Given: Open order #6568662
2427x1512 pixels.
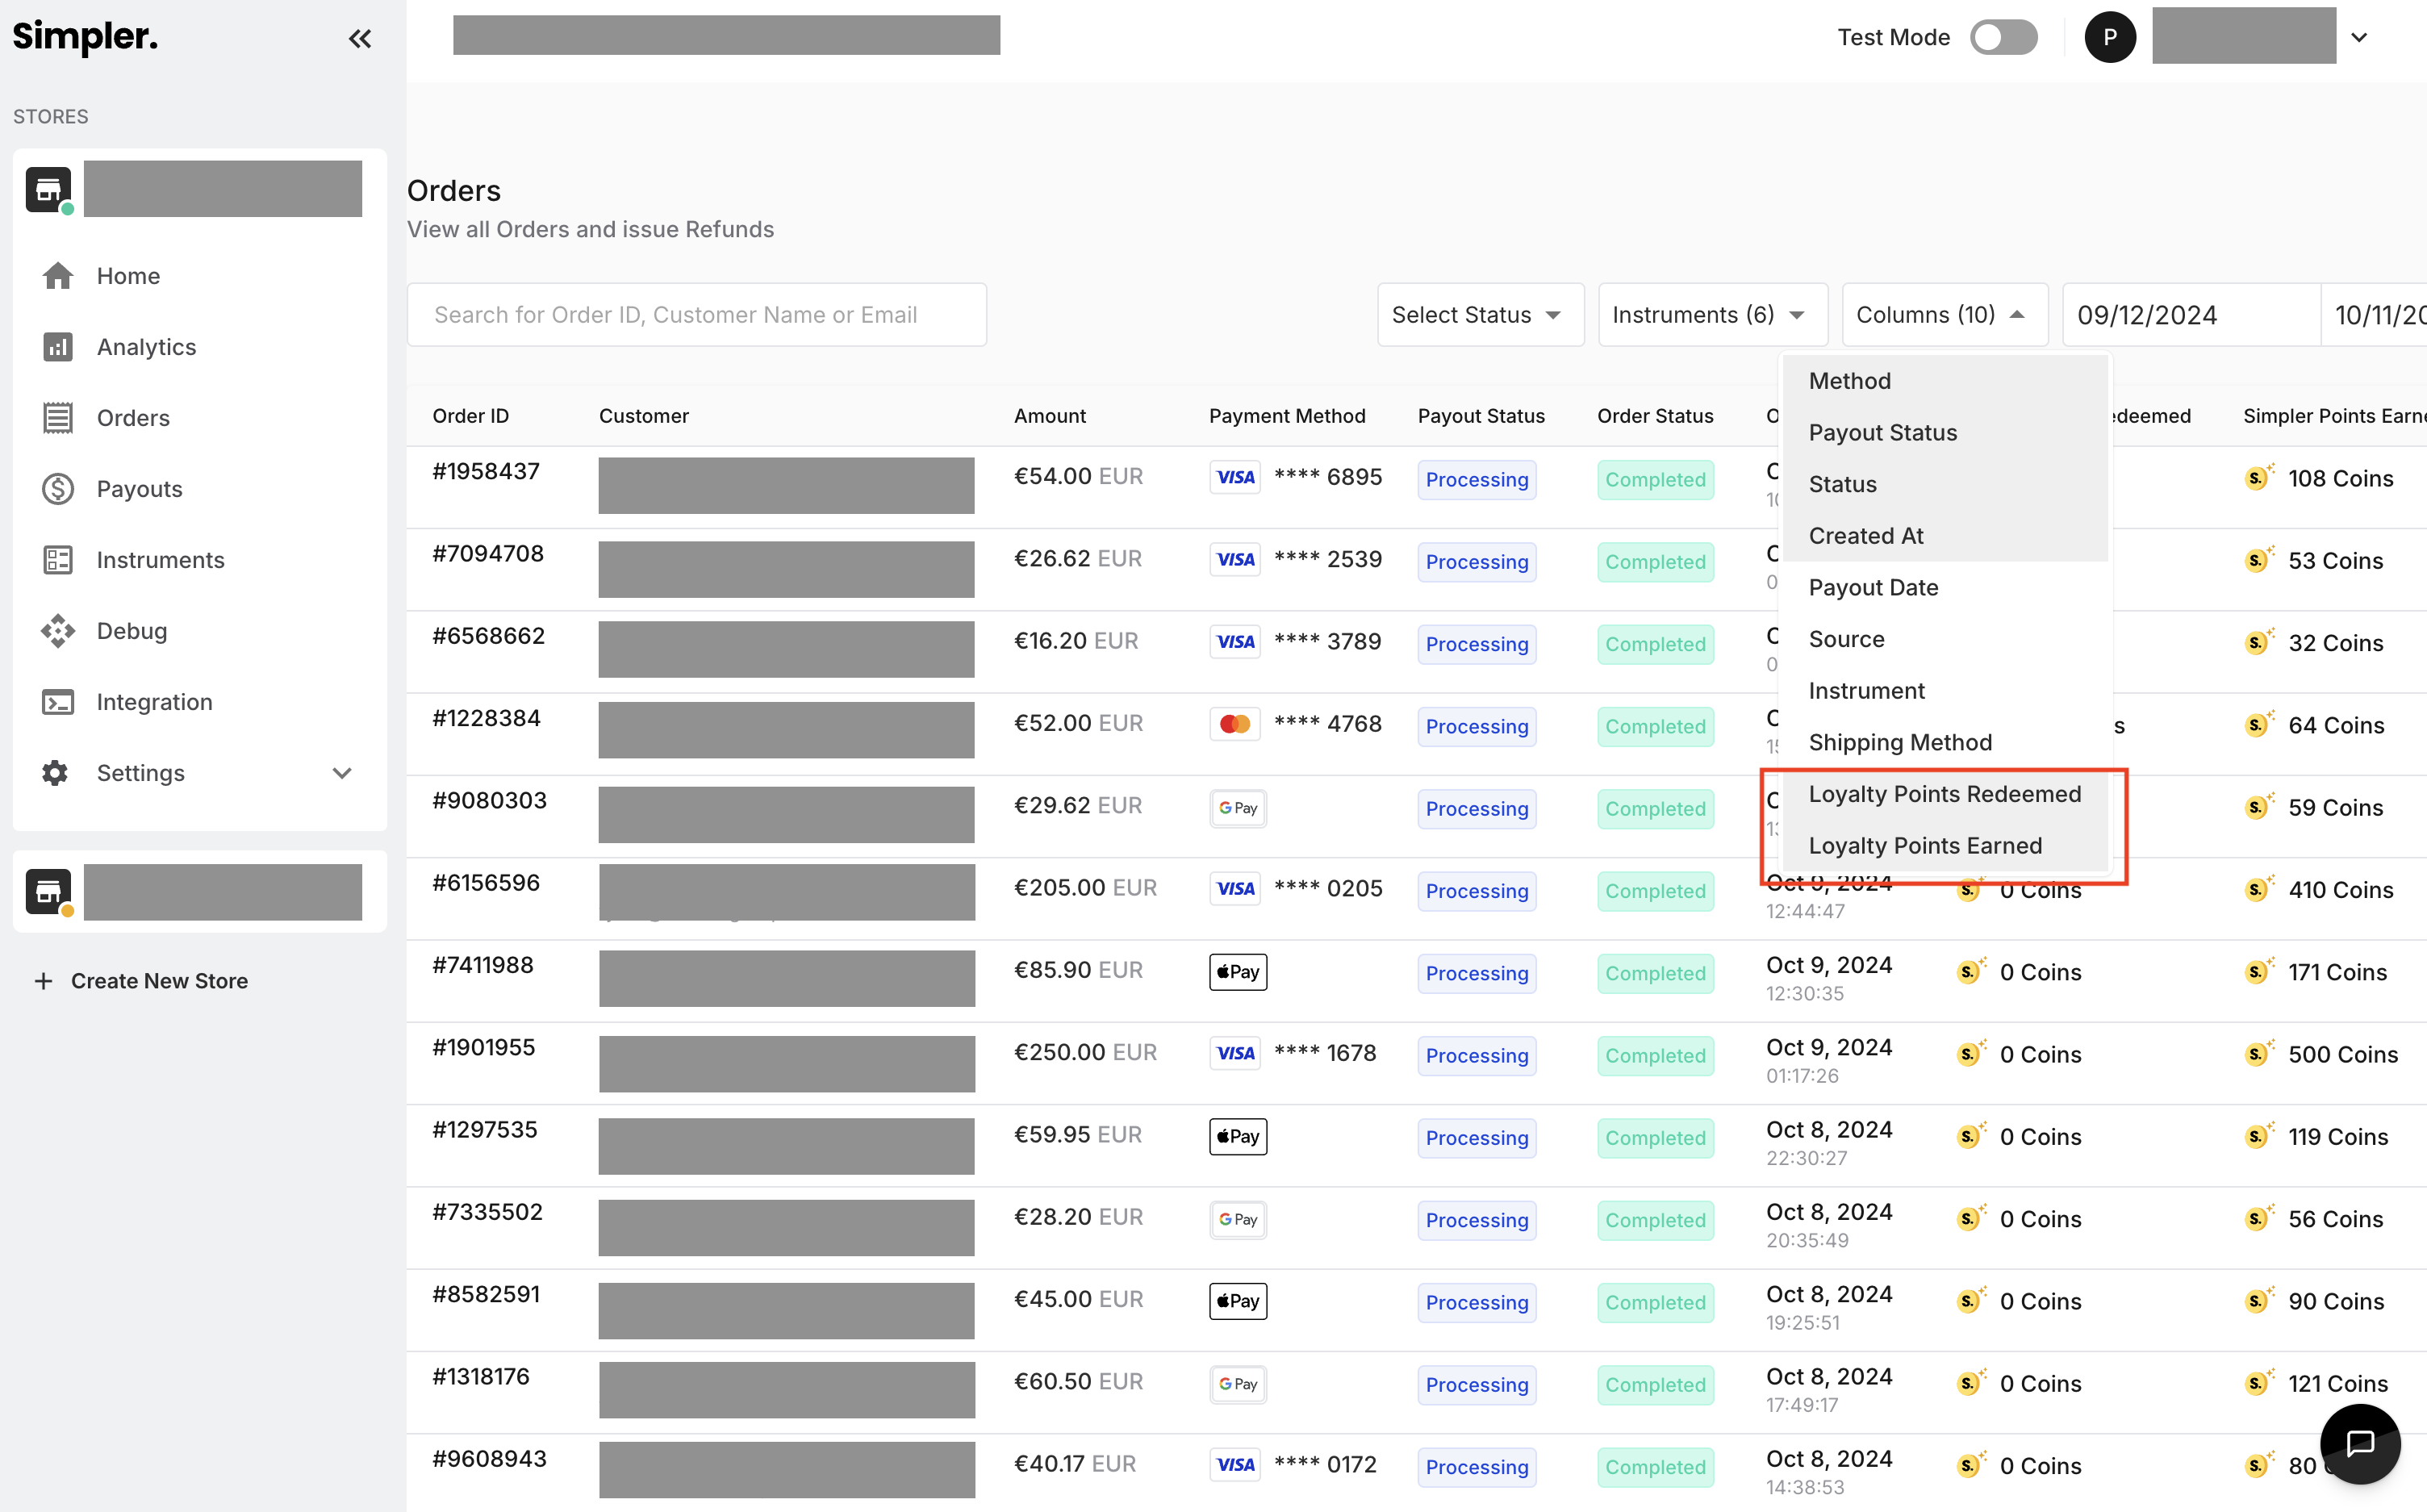Looking at the screenshot, I should tap(488, 636).
